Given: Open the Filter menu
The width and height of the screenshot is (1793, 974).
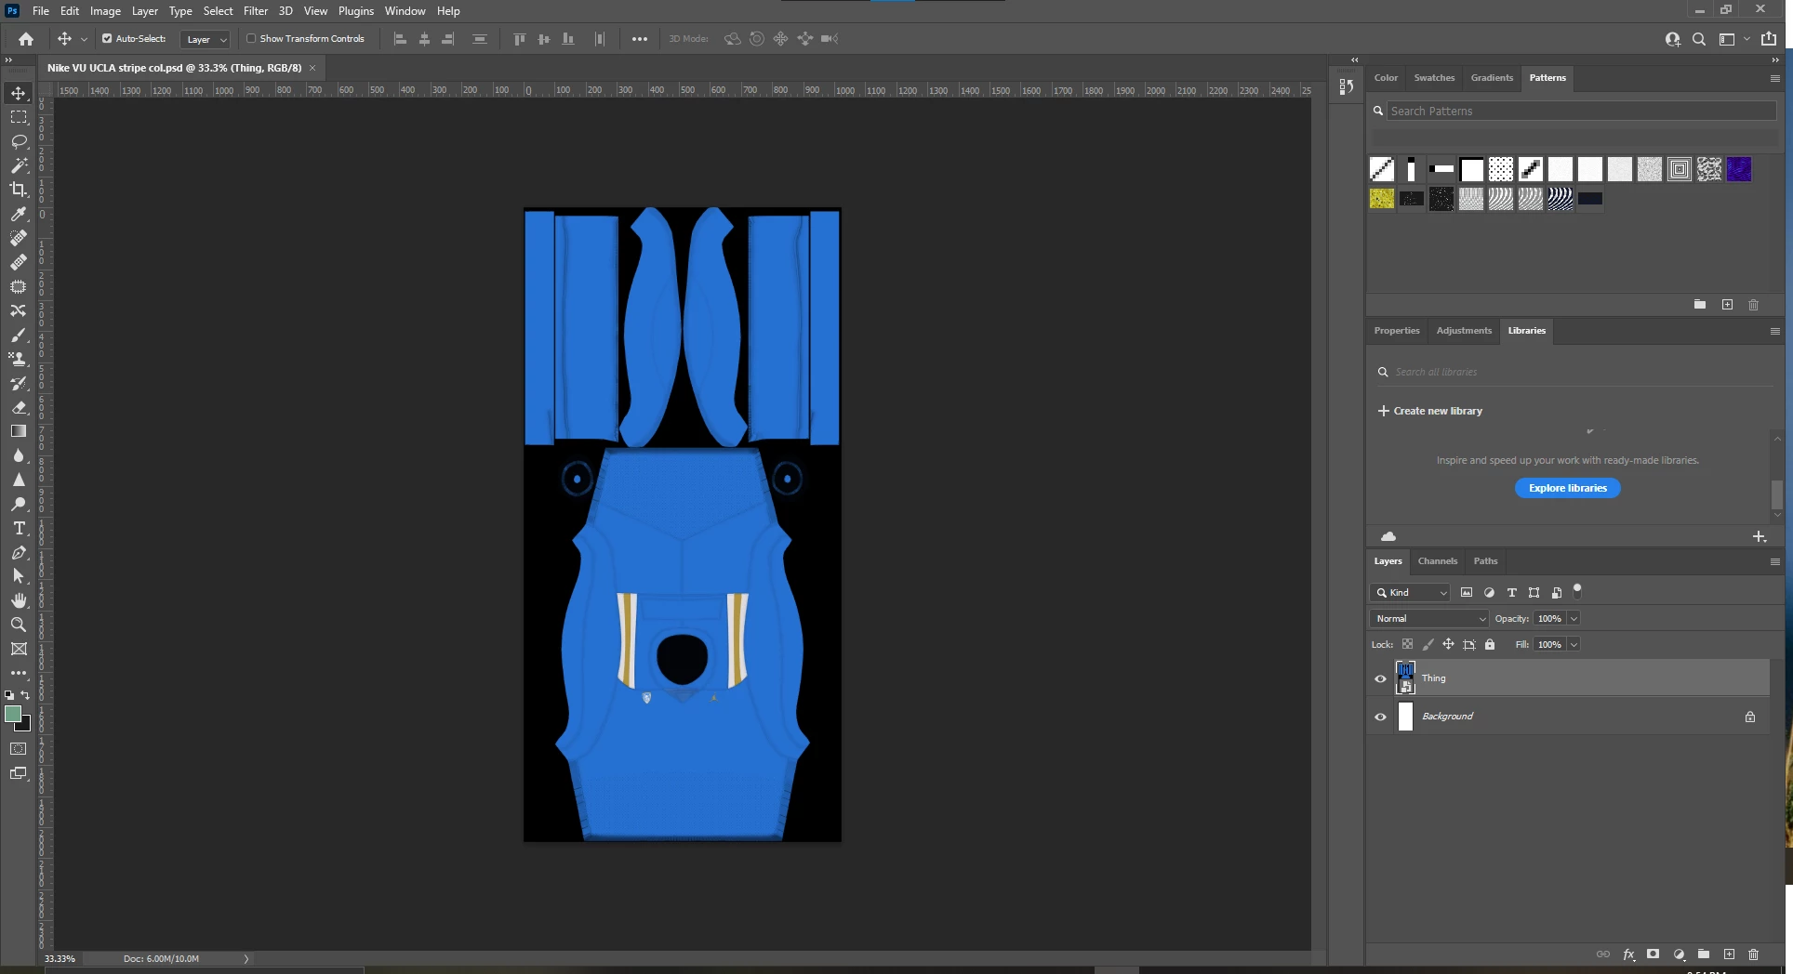Looking at the screenshot, I should (255, 11).
